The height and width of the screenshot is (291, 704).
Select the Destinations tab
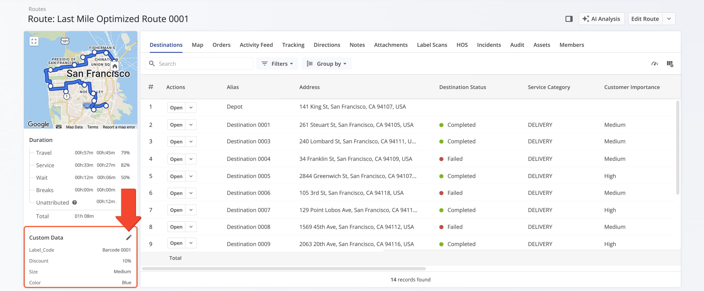[x=166, y=45]
